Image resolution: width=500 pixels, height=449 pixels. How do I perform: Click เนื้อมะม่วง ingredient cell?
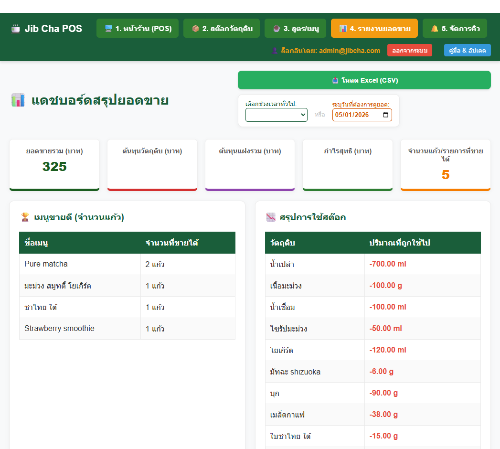click(x=315, y=286)
